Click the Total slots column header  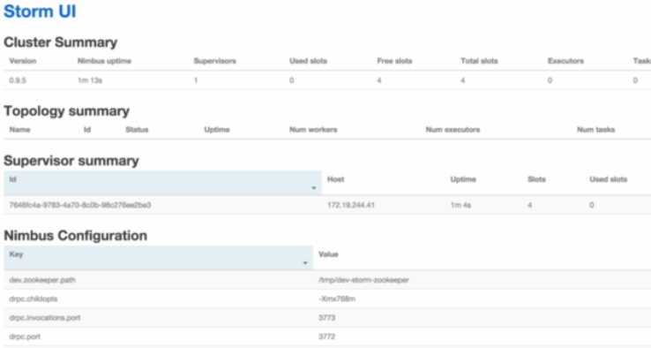[479, 61]
